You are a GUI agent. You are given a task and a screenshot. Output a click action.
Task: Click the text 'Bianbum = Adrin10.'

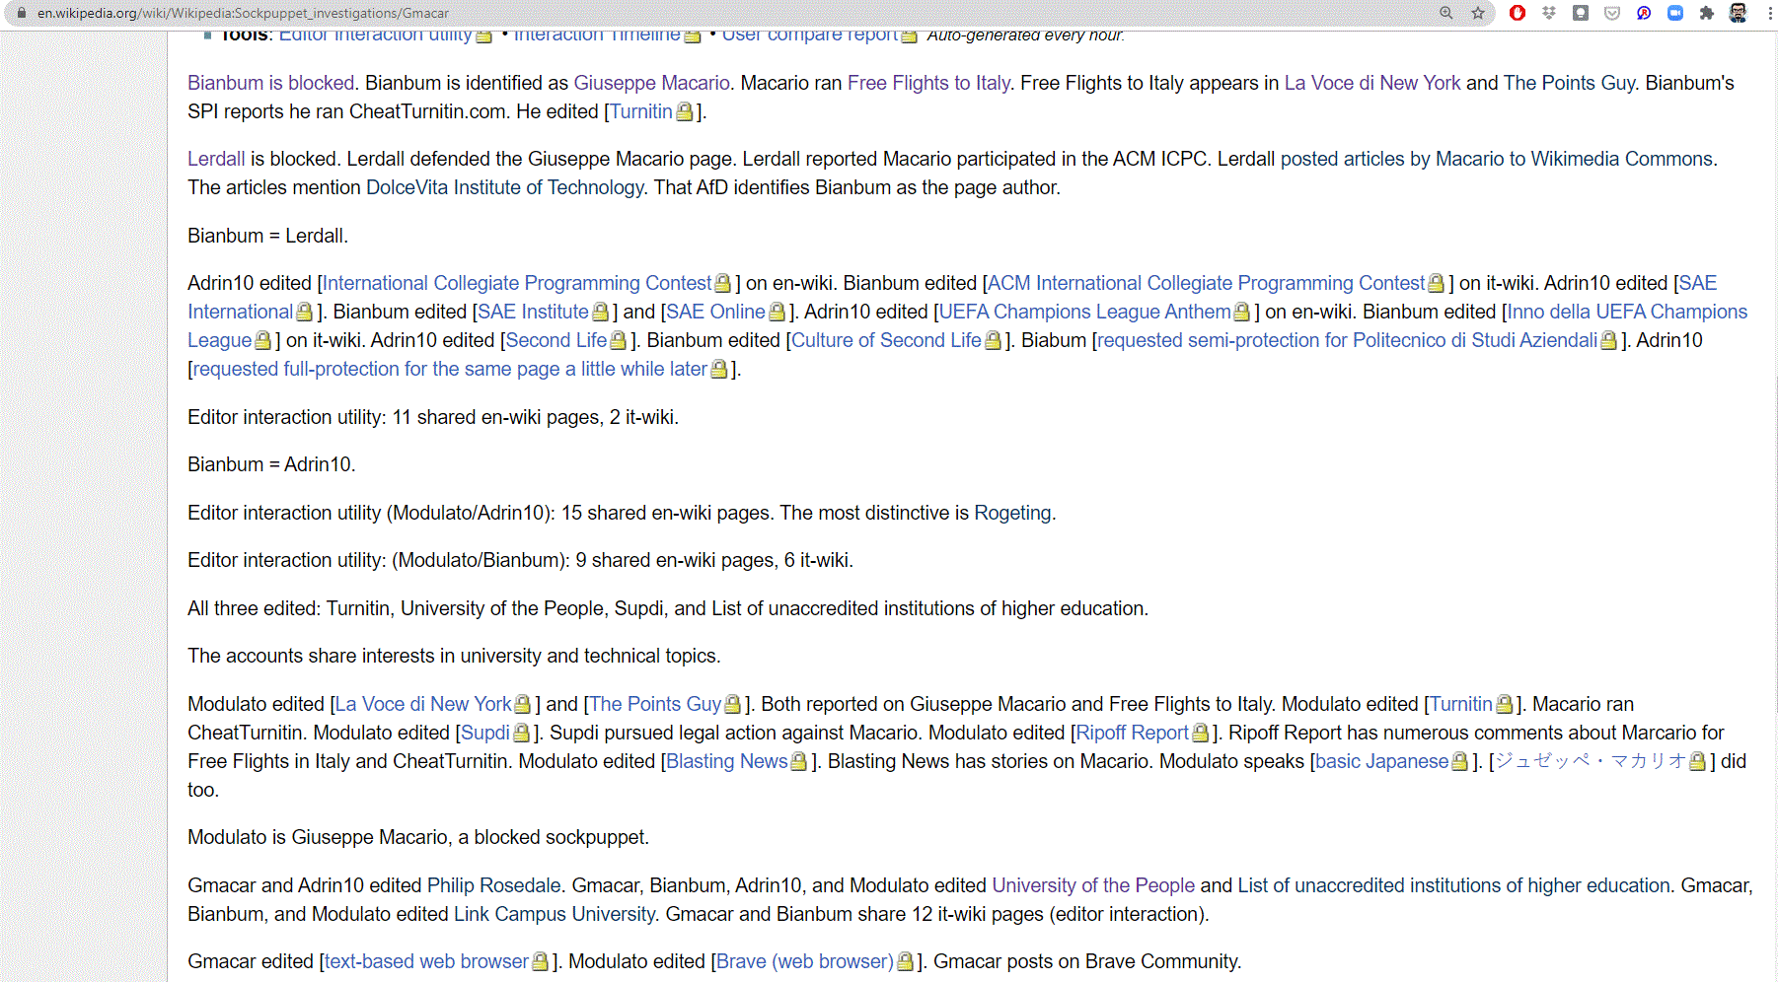click(x=271, y=464)
